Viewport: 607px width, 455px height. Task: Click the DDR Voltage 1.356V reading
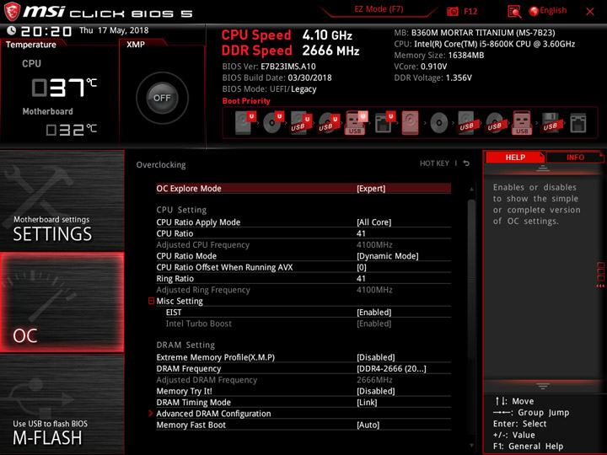coord(432,78)
